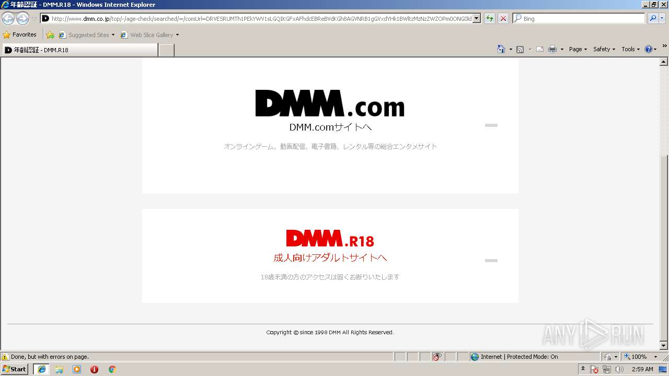The image size is (669, 376).
Task: Open the privacy report eye icon
Action: (x=437, y=357)
